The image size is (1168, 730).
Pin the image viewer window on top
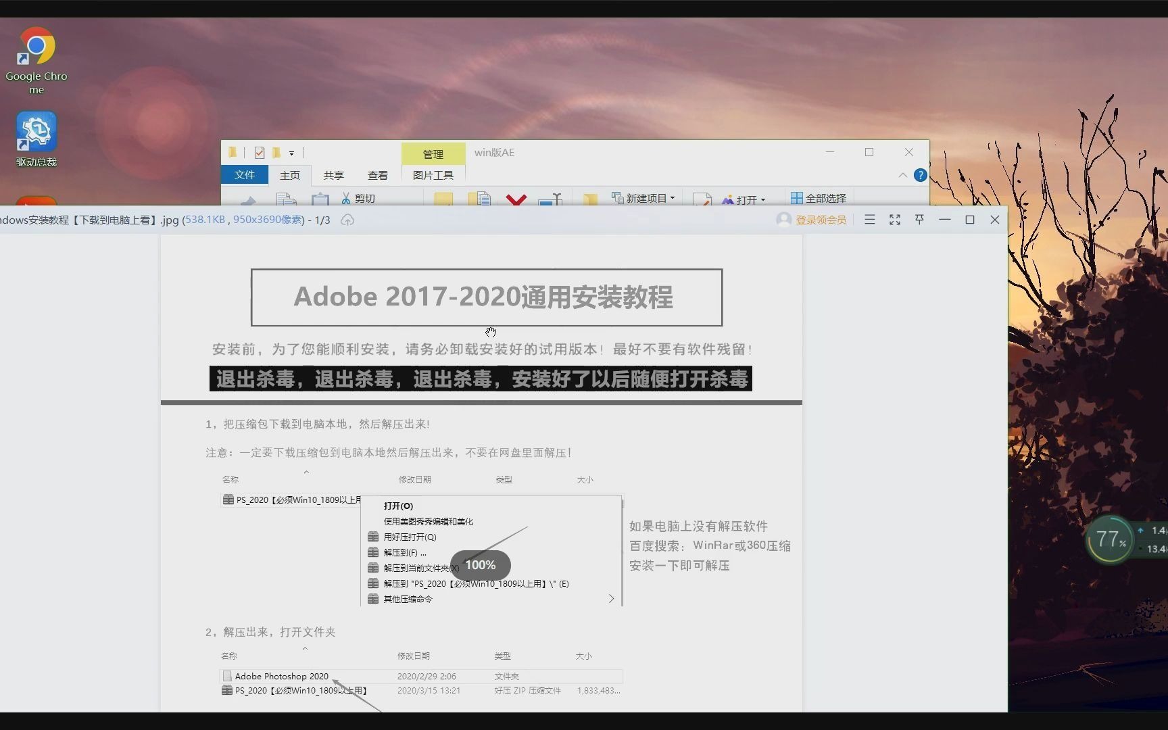coord(919,220)
